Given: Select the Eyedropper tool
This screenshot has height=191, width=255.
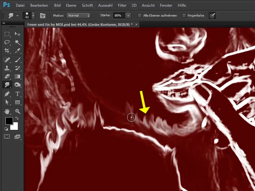Looking at the screenshot, I should (18, 51).
